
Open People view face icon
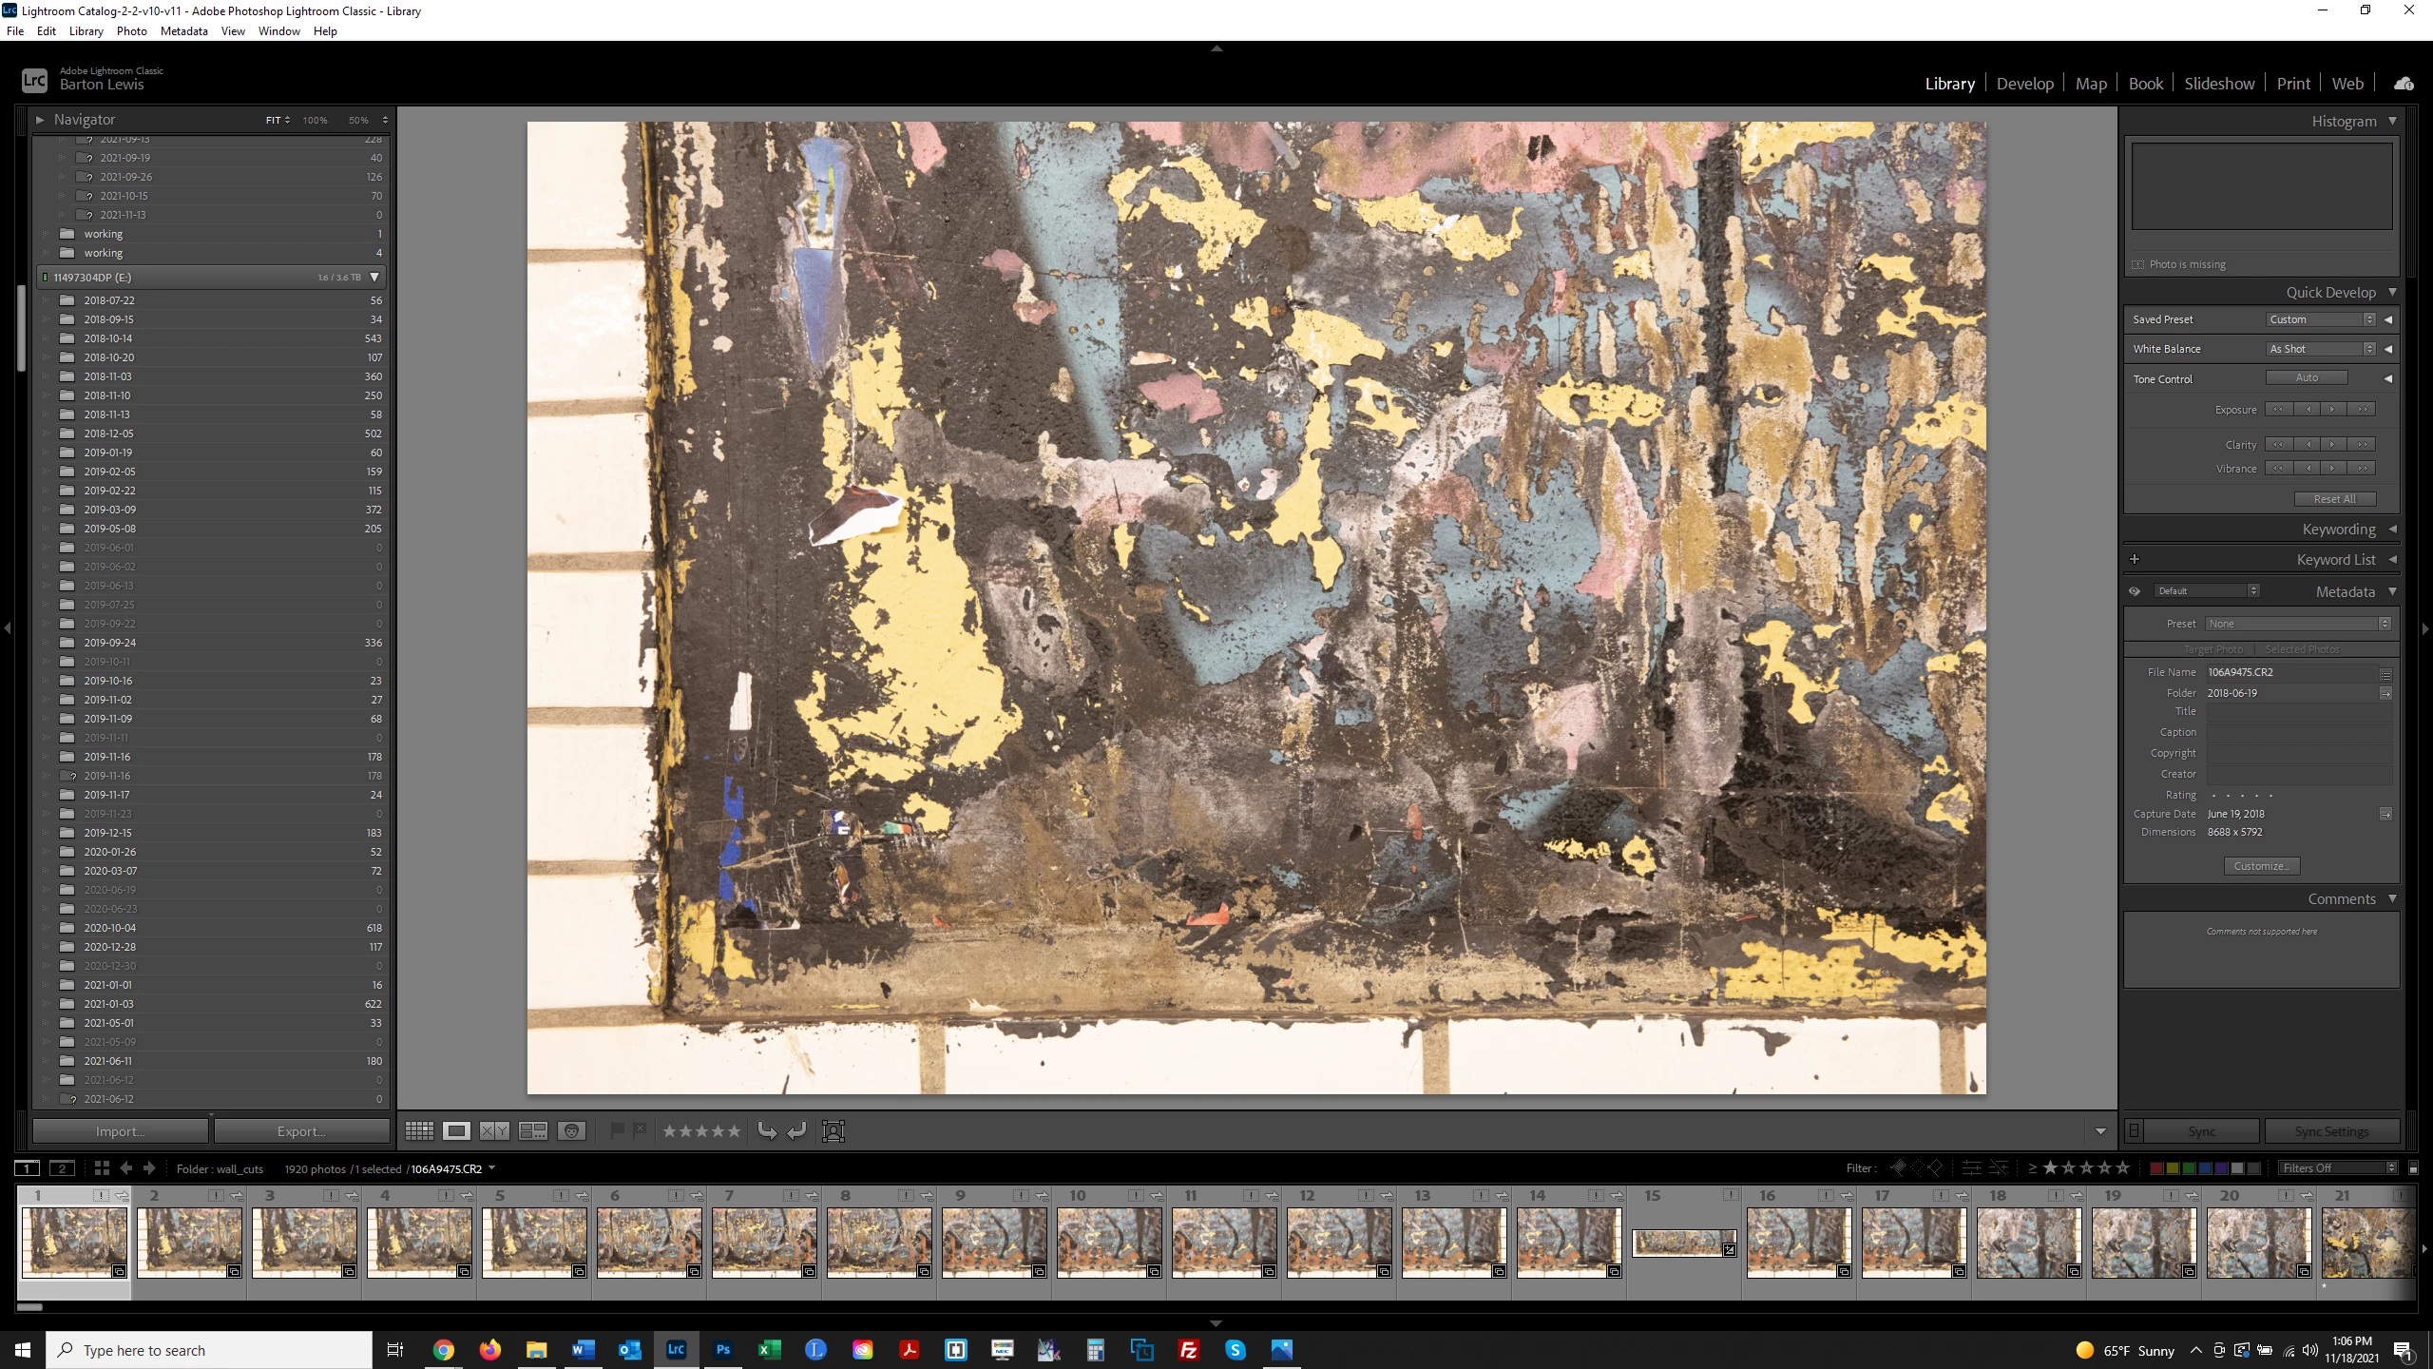coord(571,1130)
